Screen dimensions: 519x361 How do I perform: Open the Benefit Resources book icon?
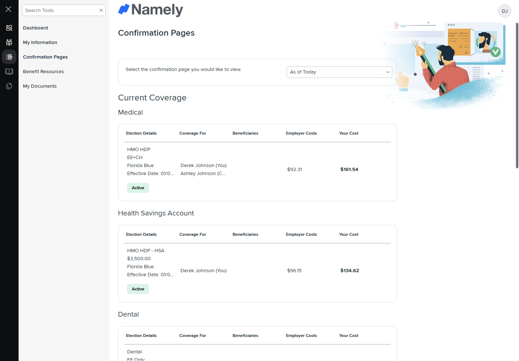pos(9,71)
